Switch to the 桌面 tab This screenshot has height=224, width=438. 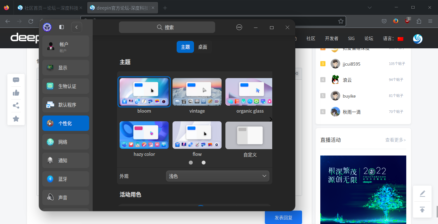203,46
